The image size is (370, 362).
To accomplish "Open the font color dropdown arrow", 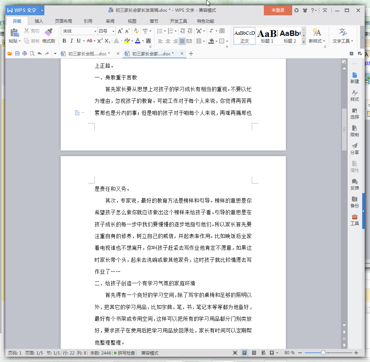I will tap(143, 41).
